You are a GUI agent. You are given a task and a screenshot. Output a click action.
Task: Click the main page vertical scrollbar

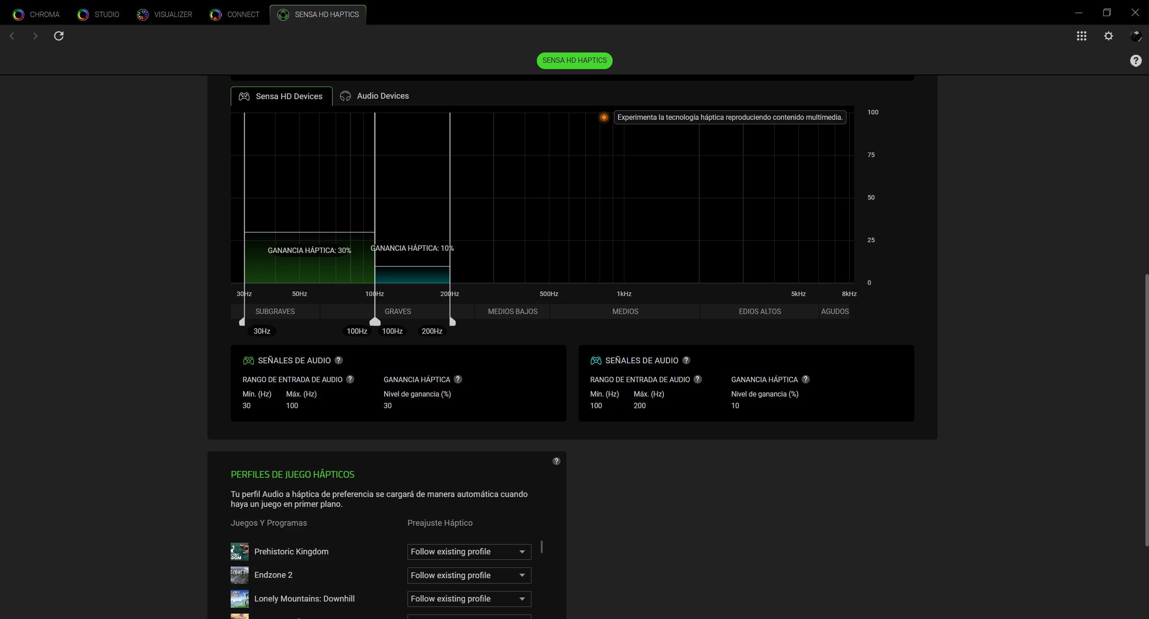coord(1146,410)
